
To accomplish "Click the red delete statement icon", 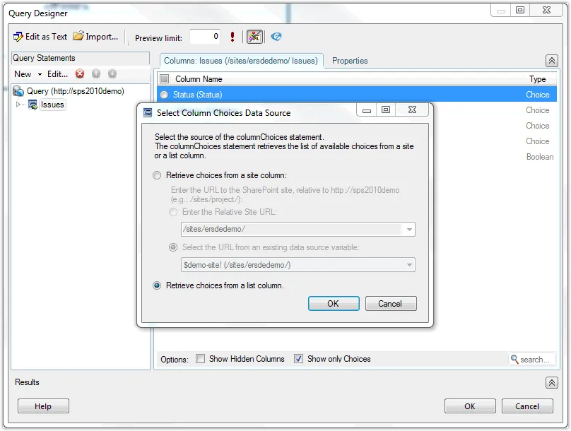I will [80, 74].
